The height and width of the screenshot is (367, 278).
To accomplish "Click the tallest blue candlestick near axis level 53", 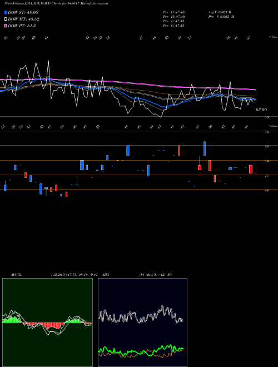I will (205, 148).
